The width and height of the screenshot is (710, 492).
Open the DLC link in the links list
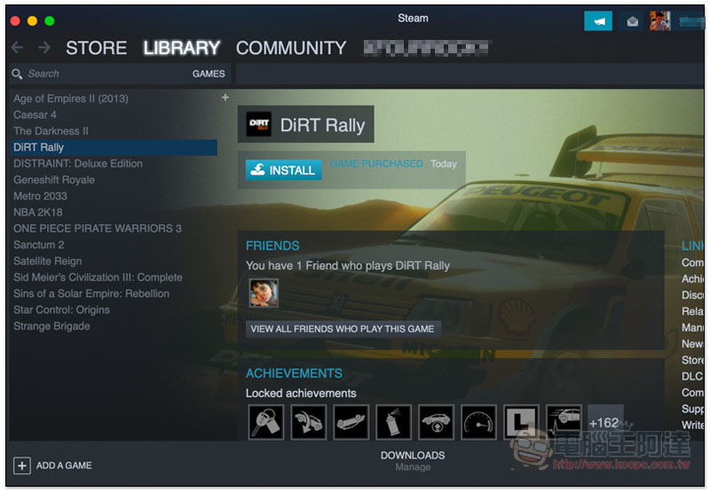coord(692,376)
